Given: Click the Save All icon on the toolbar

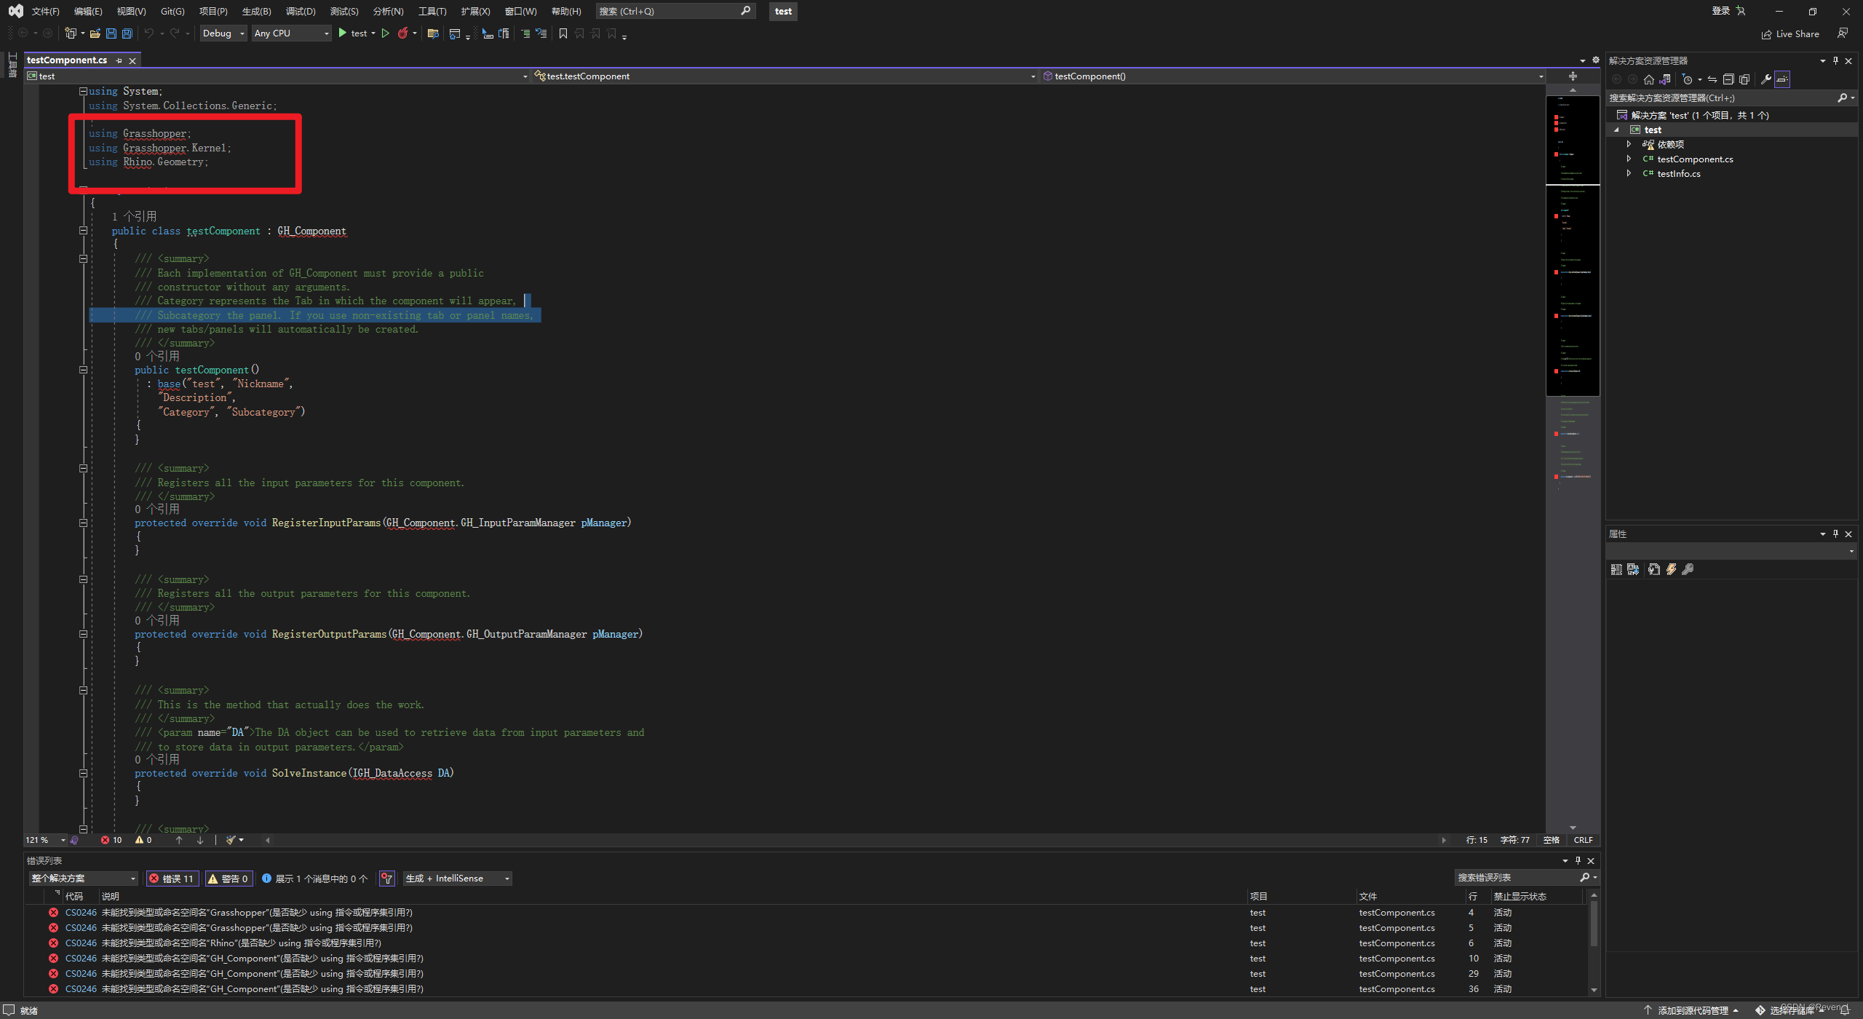Looking at the screenshot, I should click(127, 33).
